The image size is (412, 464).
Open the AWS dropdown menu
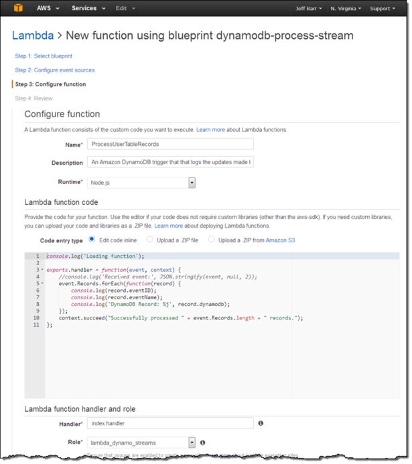tap(48, 8)
